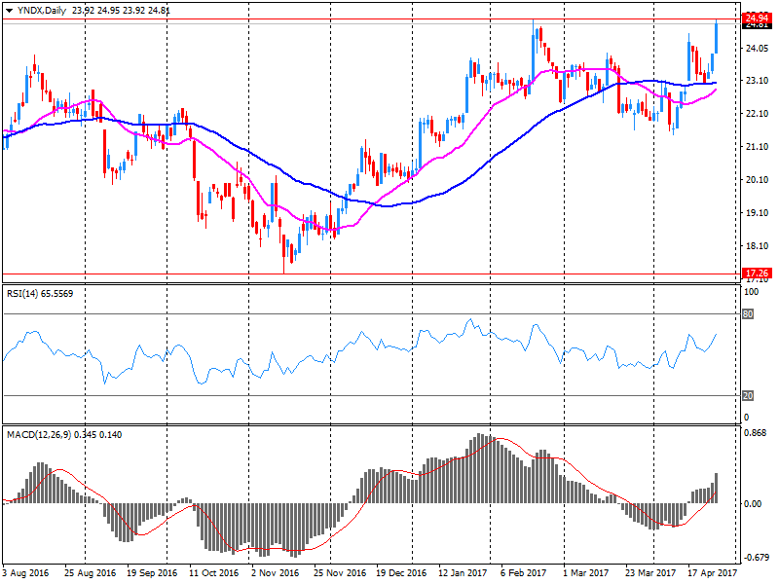Click the 22.10 price scale value
Screen dimensions: 779x584
click(758, 113)
